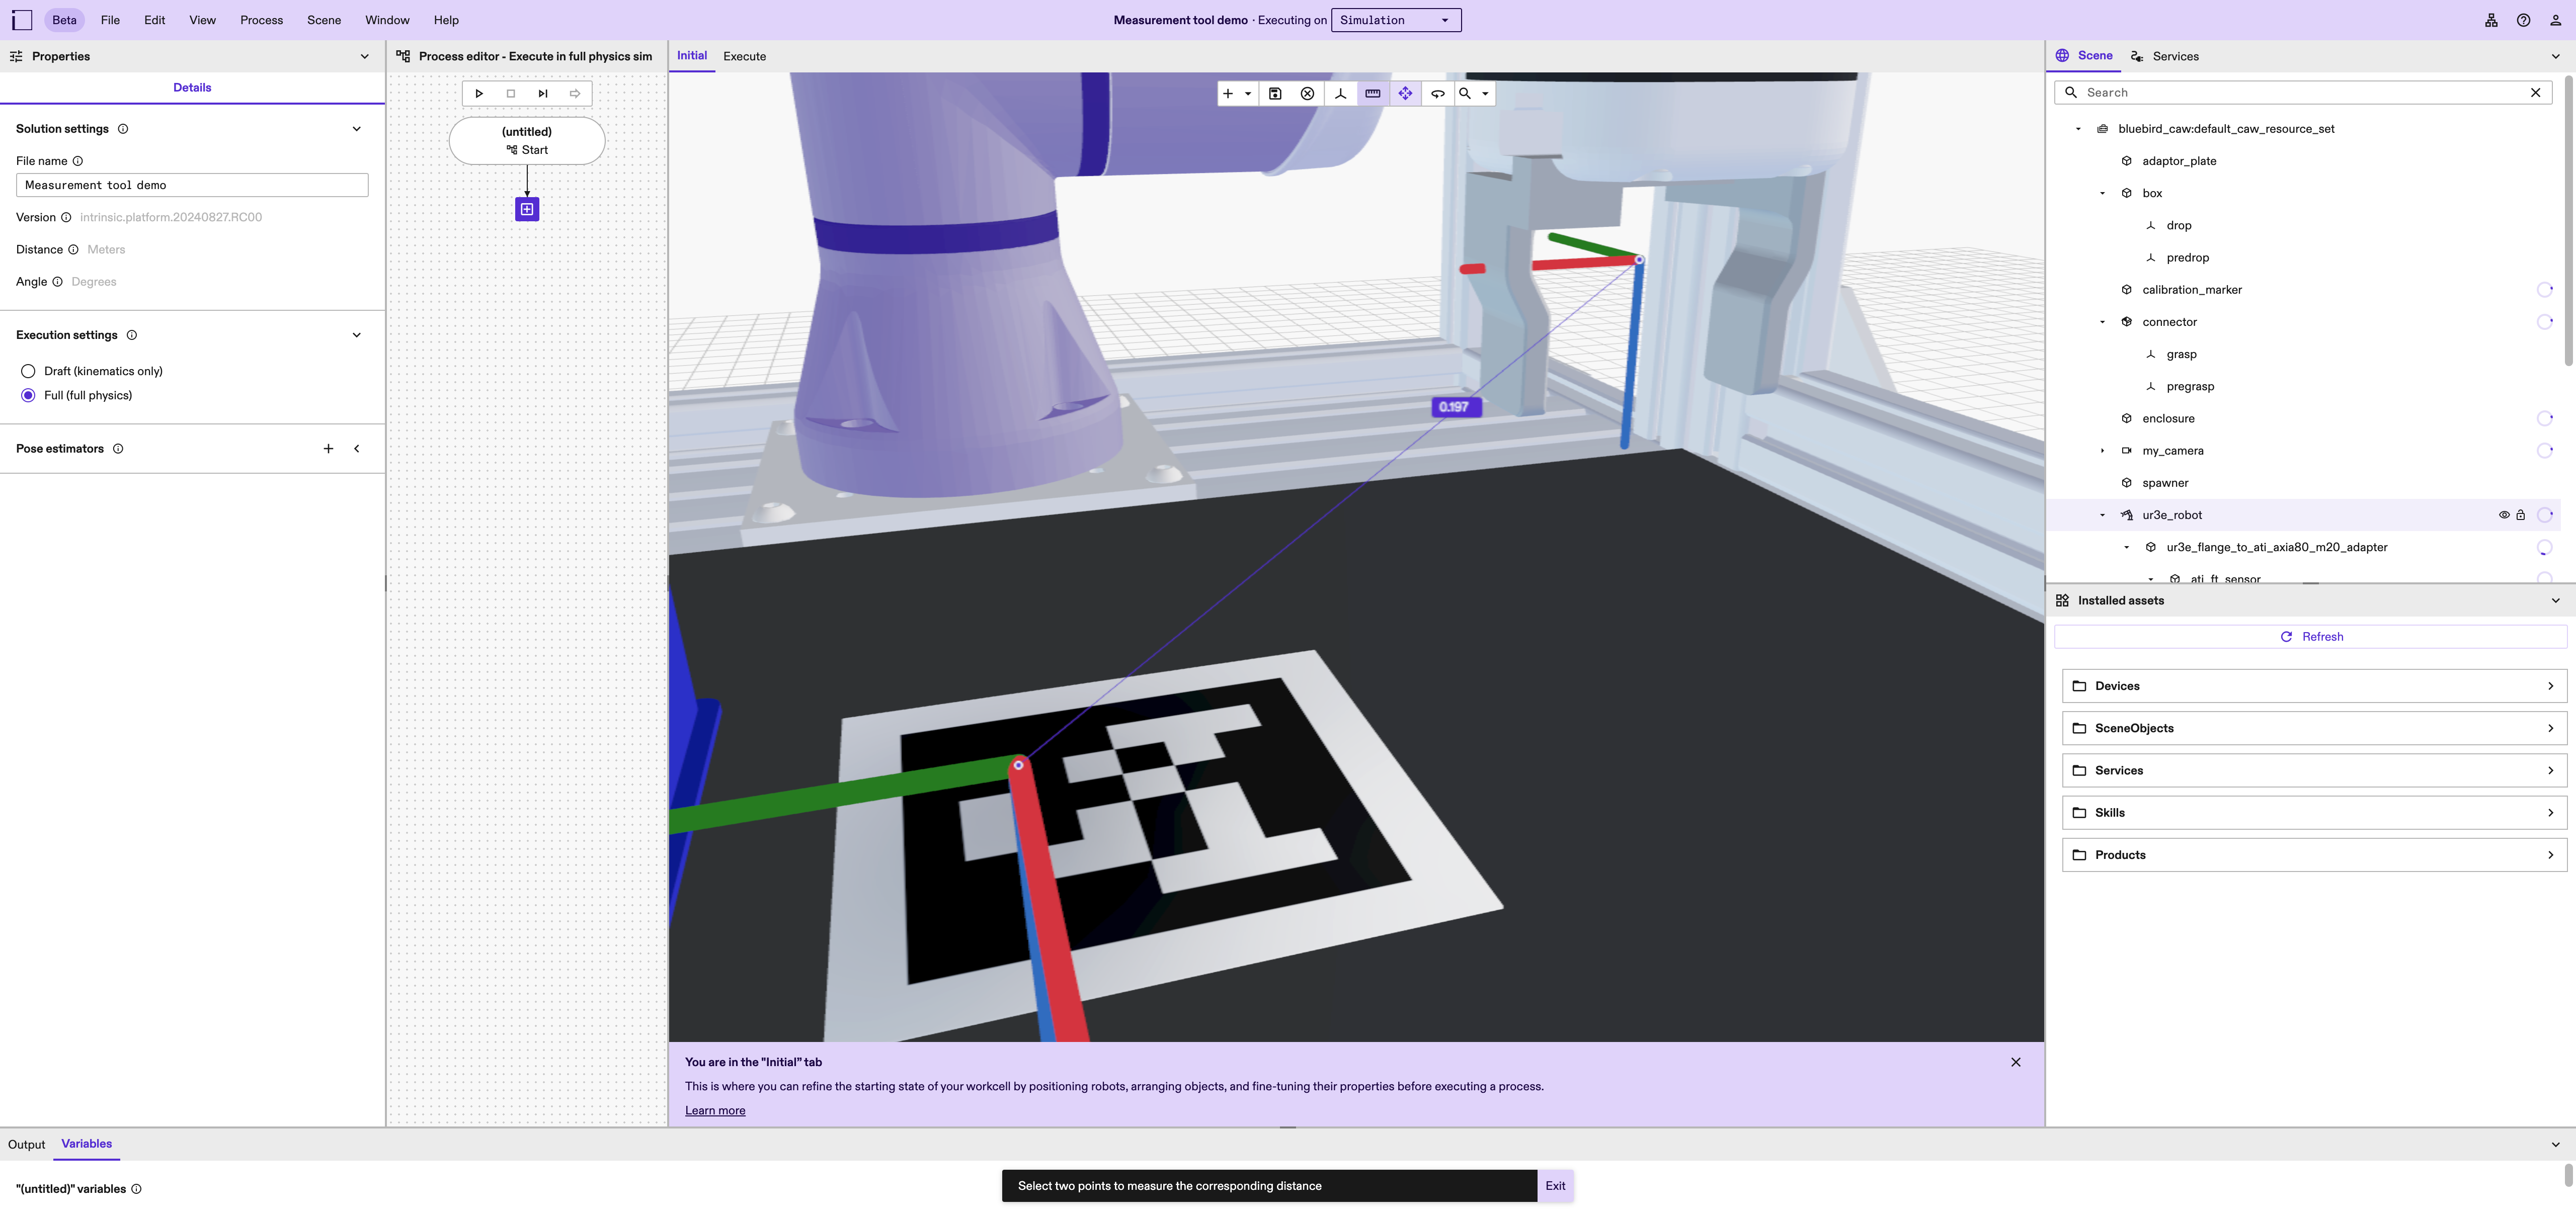The width and height of the screenshot is (2576, 1218).
Task: Hide ur3e_robot using its eye visibility toggle
Action: click(x=2504, y=514)
